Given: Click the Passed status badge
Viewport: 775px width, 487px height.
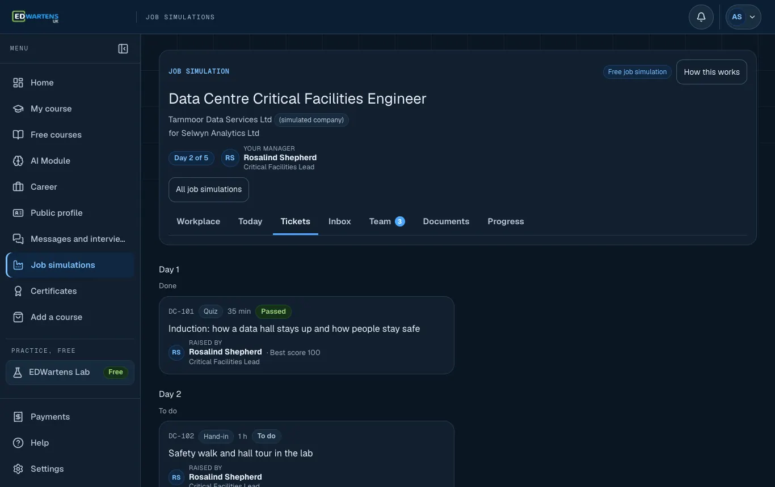Looking at the screenshot, I should pyautogui.click(x=273, y=311).
